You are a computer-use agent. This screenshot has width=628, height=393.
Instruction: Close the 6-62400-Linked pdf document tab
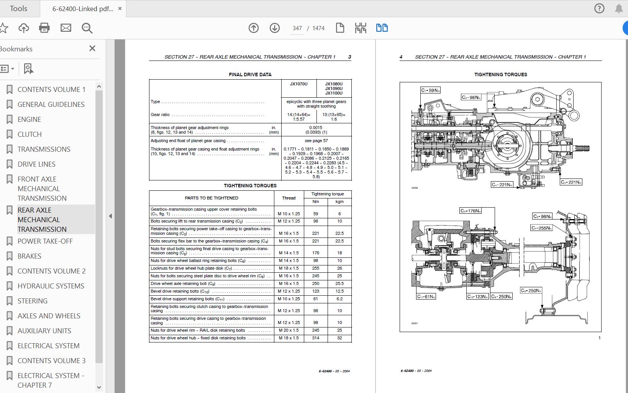coord(120,8)
